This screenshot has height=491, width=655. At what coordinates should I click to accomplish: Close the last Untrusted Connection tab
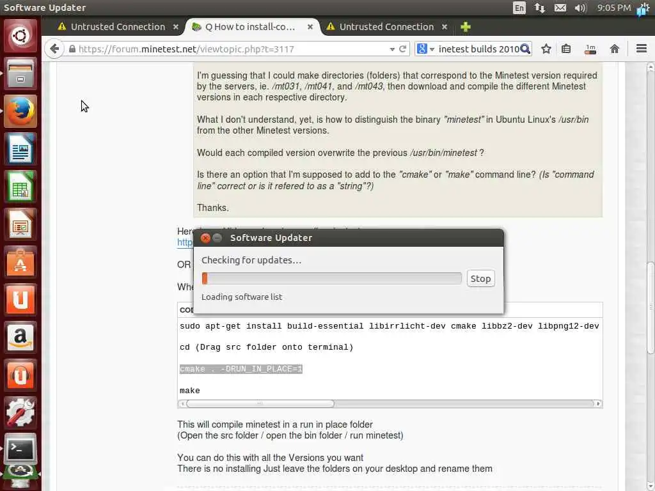(445, 27)
